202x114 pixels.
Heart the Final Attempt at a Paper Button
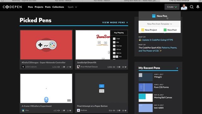126,111
